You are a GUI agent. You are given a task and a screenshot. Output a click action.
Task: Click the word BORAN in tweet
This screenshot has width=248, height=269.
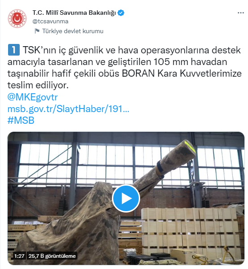138,74
